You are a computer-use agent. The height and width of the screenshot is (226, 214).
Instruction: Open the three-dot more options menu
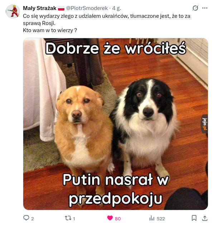click(x=205, y=8)
